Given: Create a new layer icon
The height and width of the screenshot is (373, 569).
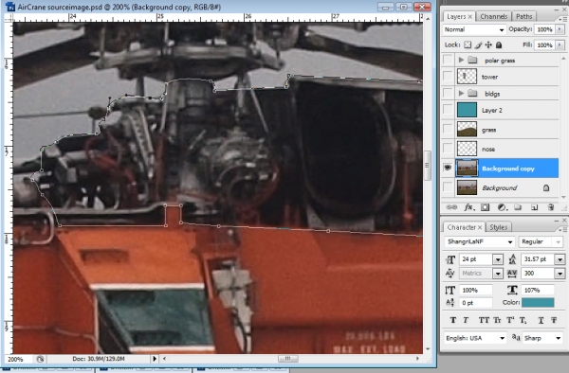Looking at the screenshot, I should (x=534, y=207).
